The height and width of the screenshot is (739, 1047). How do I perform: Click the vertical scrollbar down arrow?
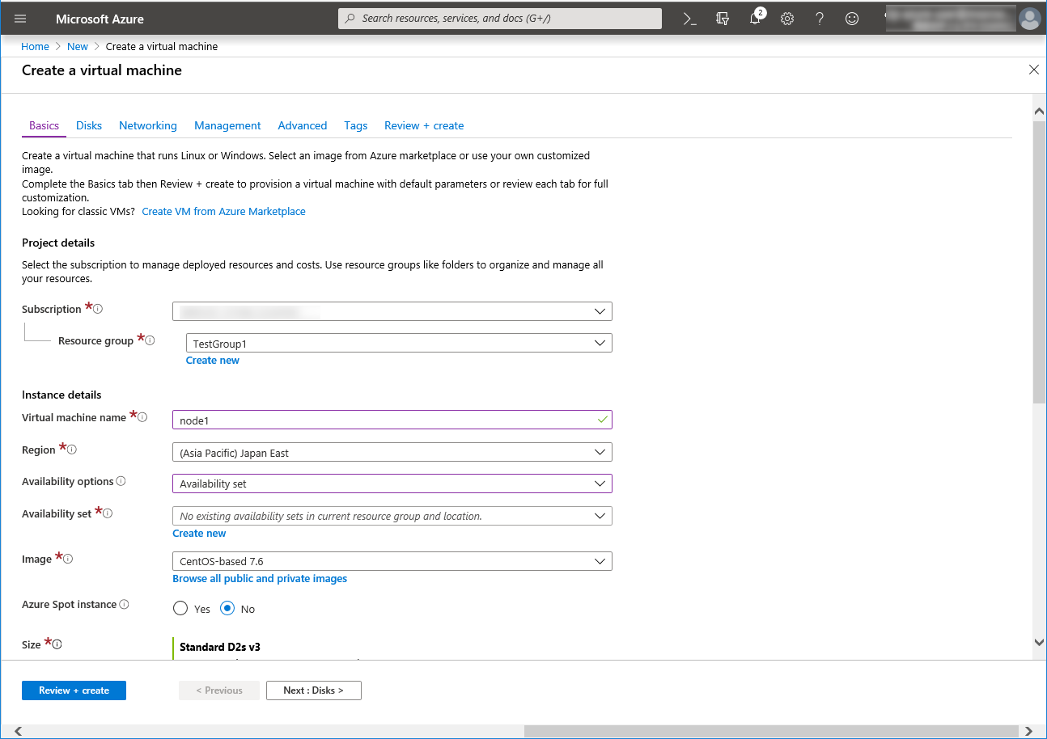click(1039, 642)
